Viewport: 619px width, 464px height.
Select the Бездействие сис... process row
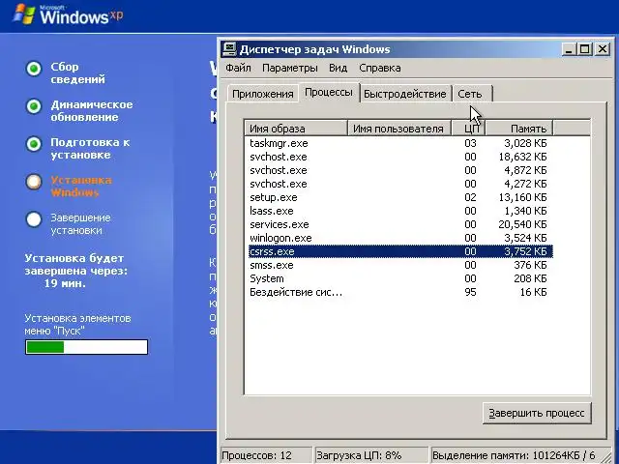(400, 292)
